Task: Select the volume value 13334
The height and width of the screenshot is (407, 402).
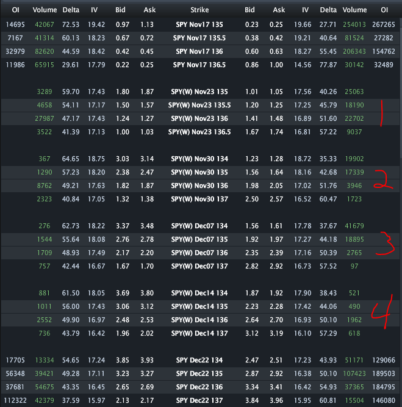Action: (x=45, y=360)
